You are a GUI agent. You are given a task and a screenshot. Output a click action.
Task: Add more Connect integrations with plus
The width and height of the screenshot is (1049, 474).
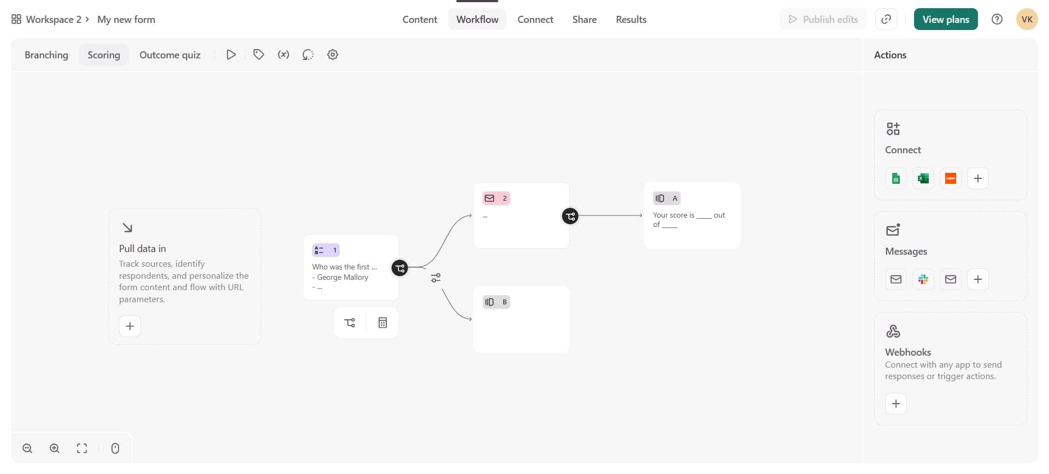click(977, 178)
